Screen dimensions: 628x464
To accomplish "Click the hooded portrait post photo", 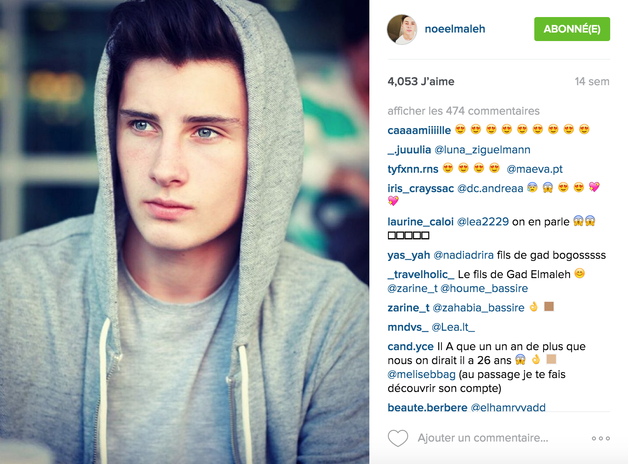I will click(x=185, y=232).
